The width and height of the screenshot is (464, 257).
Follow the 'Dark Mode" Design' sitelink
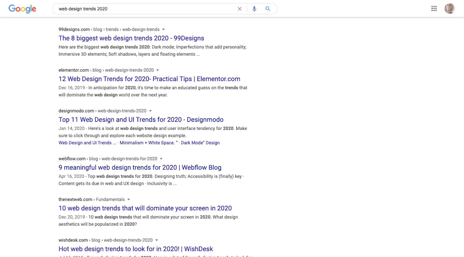point(200,143)
